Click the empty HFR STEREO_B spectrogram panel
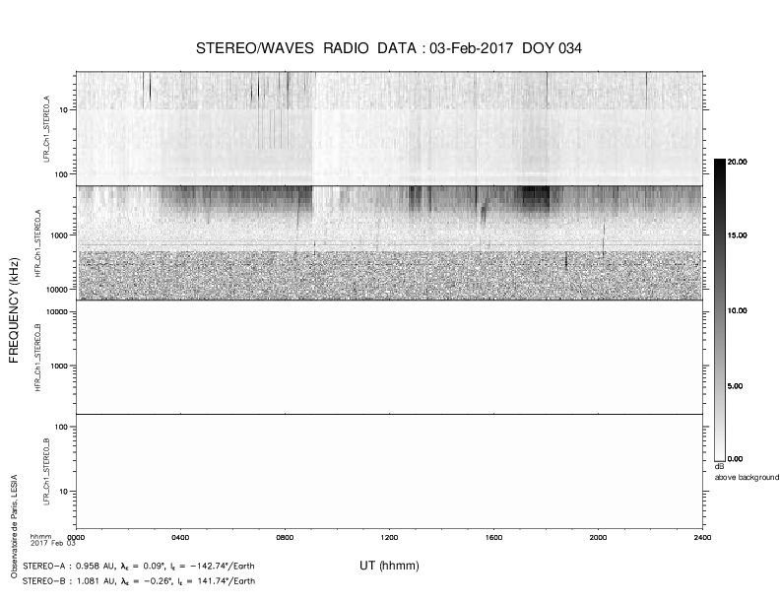Screen dimensions: 780x603 click(x=389, y=357)
